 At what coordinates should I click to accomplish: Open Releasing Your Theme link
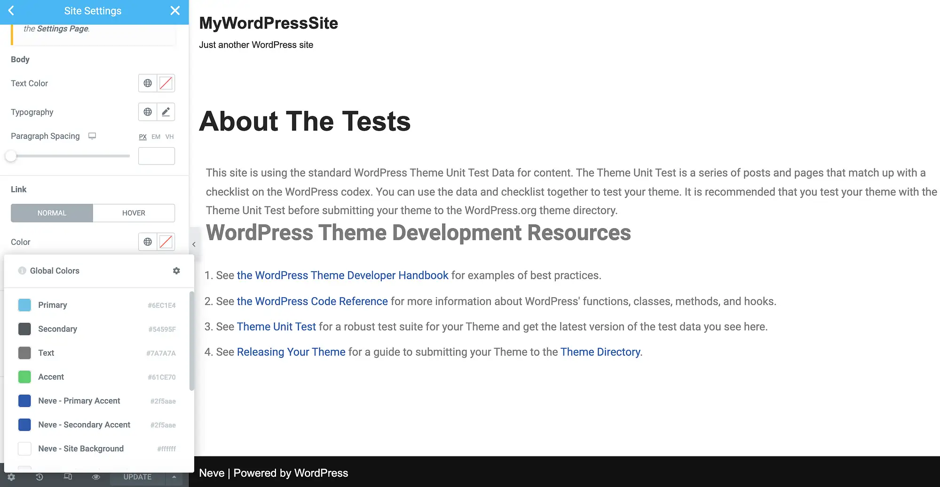291,352
